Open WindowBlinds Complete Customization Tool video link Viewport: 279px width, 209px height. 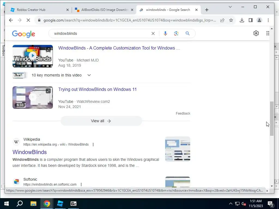(x=119, y=48)
